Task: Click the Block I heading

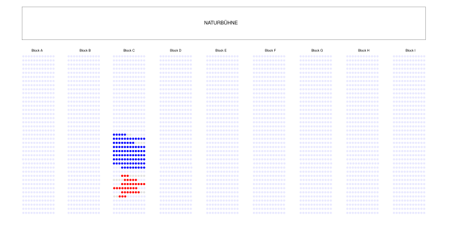Action: coord(410,50)
